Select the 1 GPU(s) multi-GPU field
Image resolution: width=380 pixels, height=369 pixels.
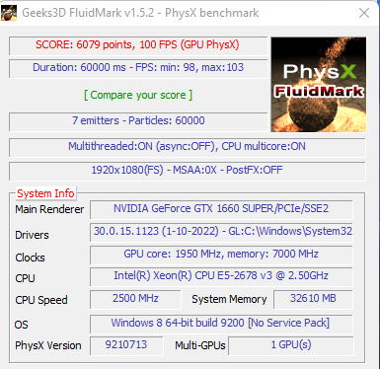click(x=291, y=345)
